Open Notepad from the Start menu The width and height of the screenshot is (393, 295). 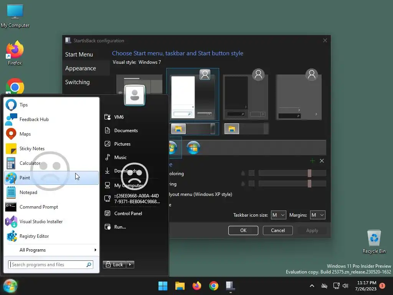51,192
